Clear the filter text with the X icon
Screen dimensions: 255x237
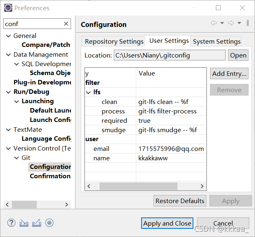point(66,24)
